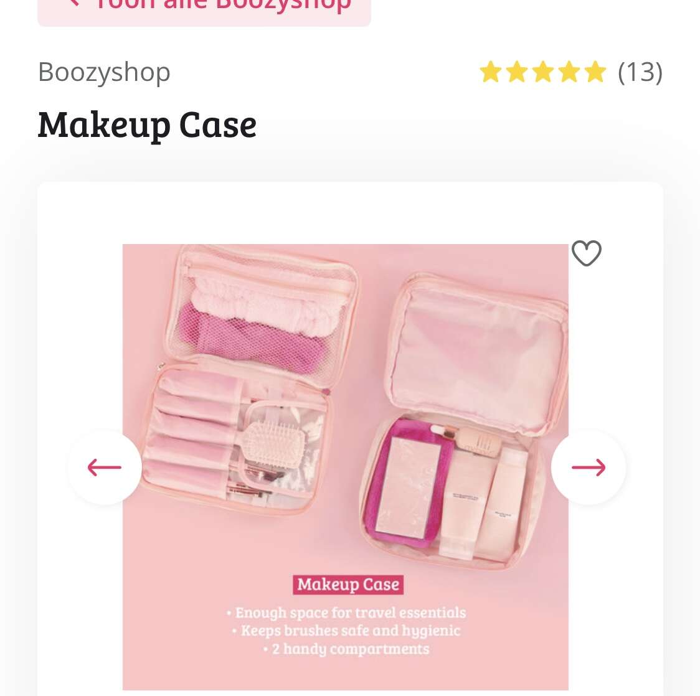
Task: Click the pink Makeup Case image label
Action: (x=348, y=585)
